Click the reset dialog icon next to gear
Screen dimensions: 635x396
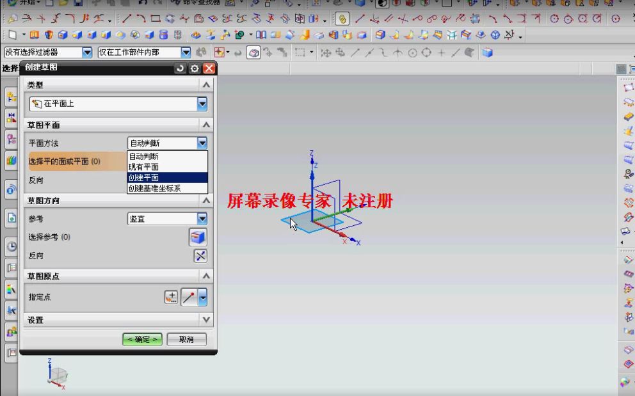tap(181, 68)
